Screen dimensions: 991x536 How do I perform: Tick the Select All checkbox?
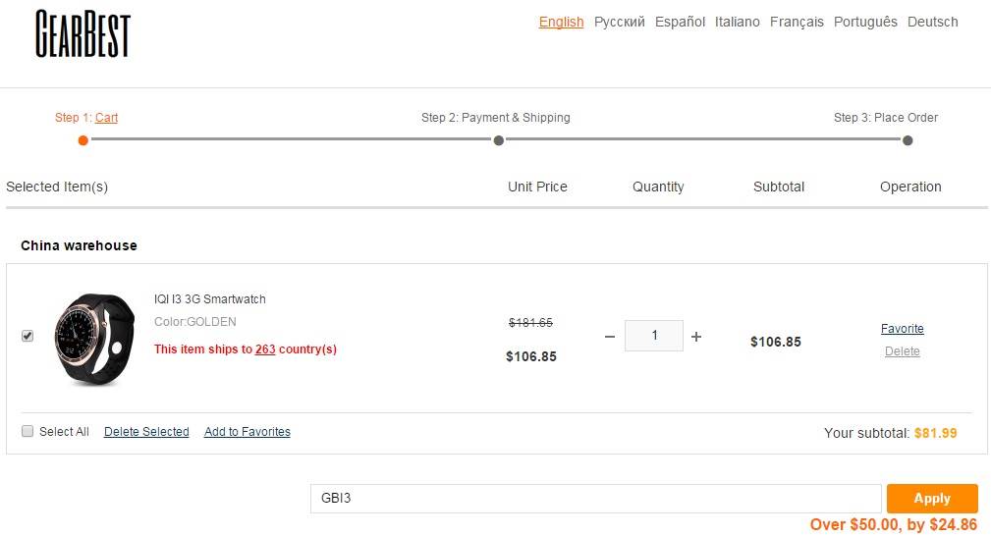tap(28, 431)
